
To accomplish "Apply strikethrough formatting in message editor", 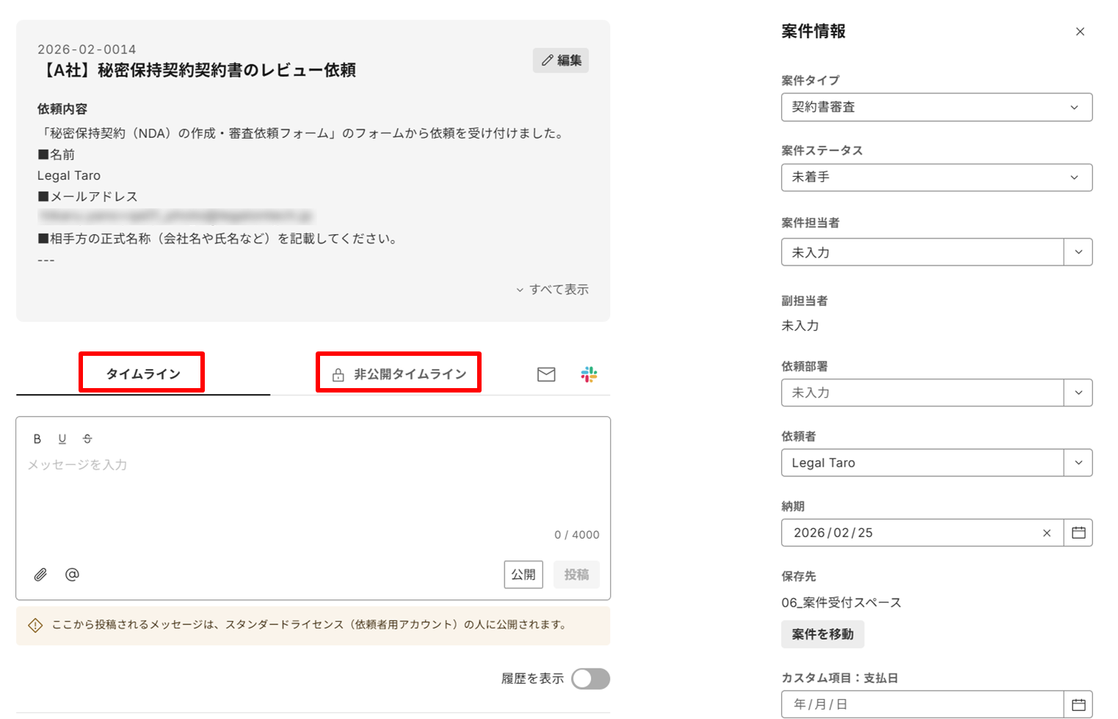I will coord(87,439).
